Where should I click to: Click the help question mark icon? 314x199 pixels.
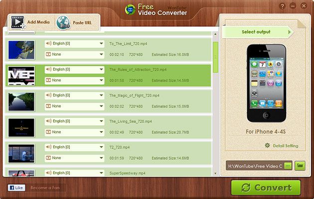pyautogui.click(x=282, y=6)
